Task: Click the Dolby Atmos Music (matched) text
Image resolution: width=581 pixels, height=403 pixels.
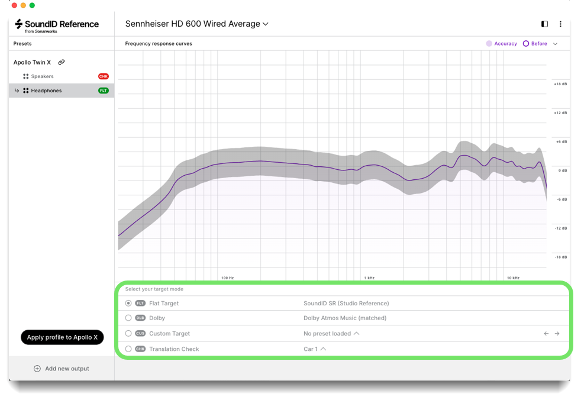Action: pos(345,318)
